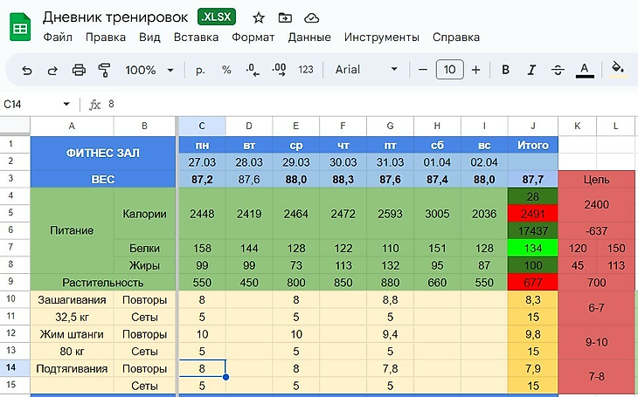Expand the Arial font dropdown

pos(367,70)
